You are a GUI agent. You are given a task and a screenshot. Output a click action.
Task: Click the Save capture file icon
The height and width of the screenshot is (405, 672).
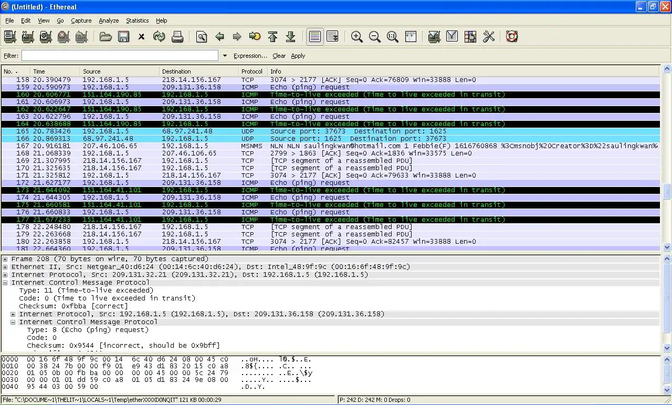pos(123,37)
